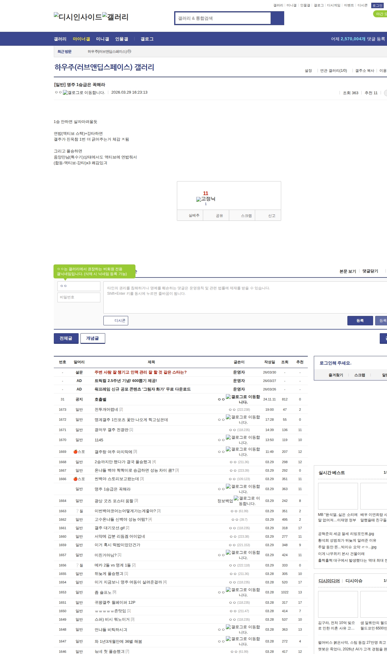The image size is (387, 654).
Task: Share the post with the 공유 button
Action: coord(216,215)
